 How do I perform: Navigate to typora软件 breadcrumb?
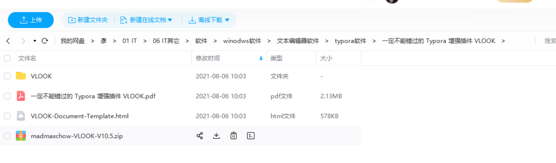pyautogui.click(x=350, y=41)
